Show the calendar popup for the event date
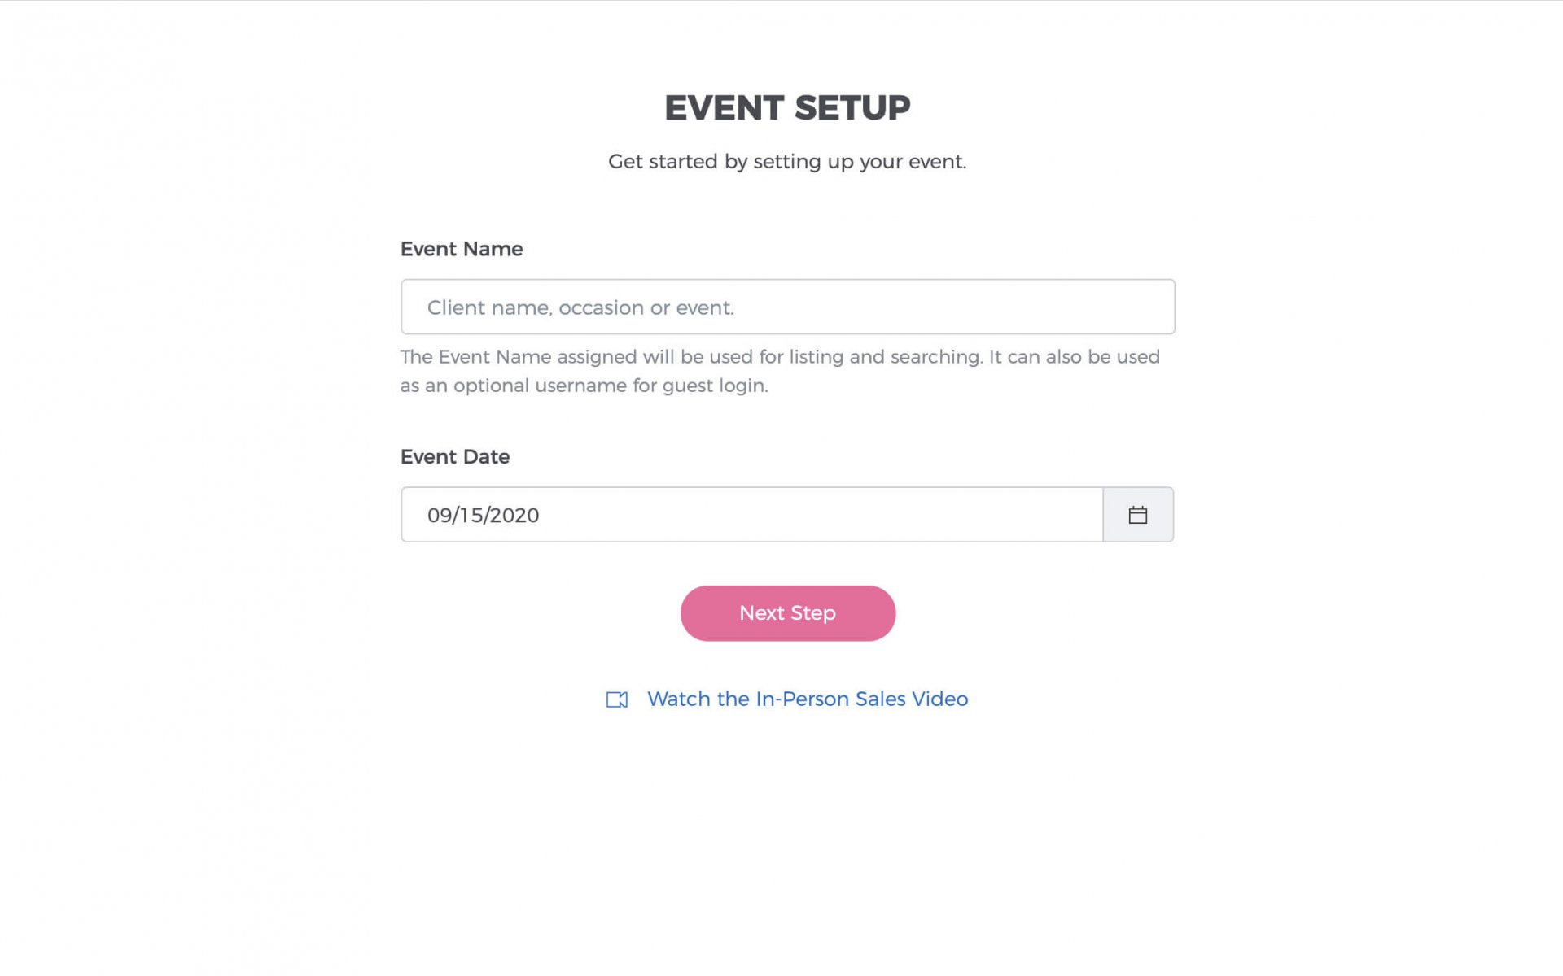Viewport: 1563px width, 976px height. (x=1138, y=515)
